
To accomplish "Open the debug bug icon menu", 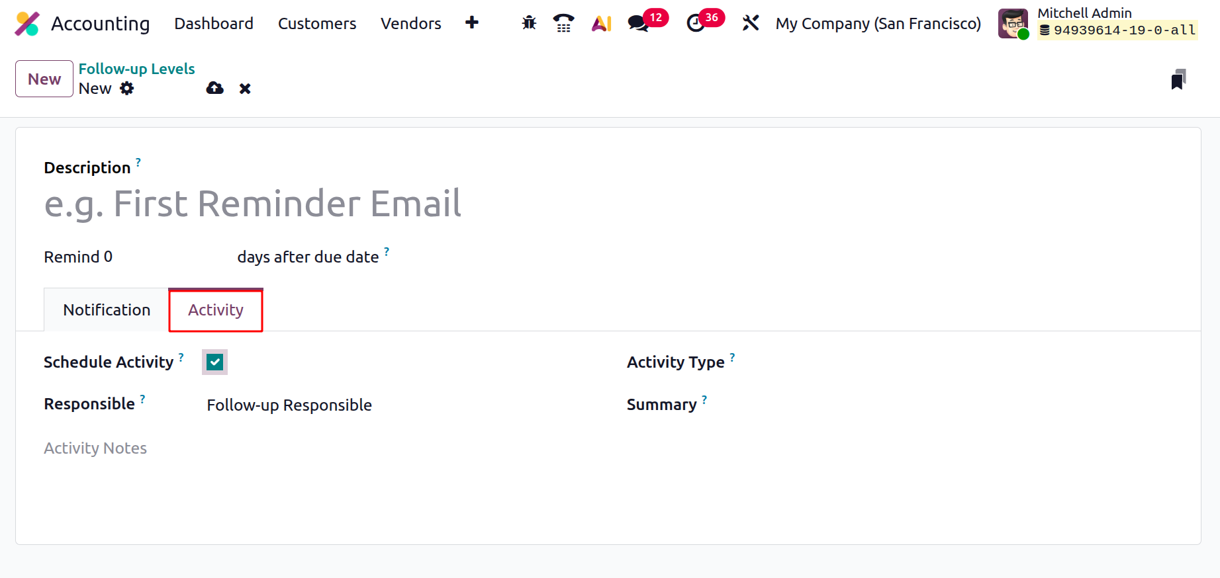I will pos(529,23).
